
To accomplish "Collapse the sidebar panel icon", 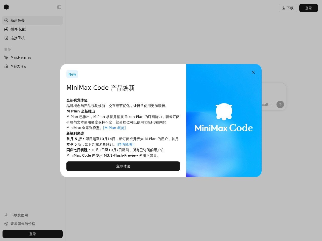I will tap(59, 7).
